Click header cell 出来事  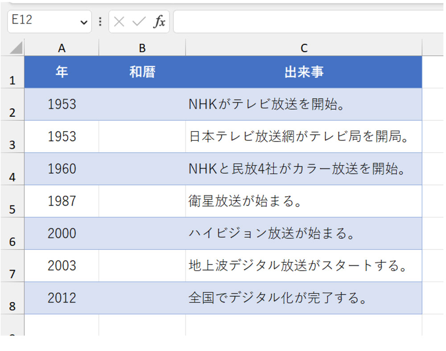[x=304, y=72]
